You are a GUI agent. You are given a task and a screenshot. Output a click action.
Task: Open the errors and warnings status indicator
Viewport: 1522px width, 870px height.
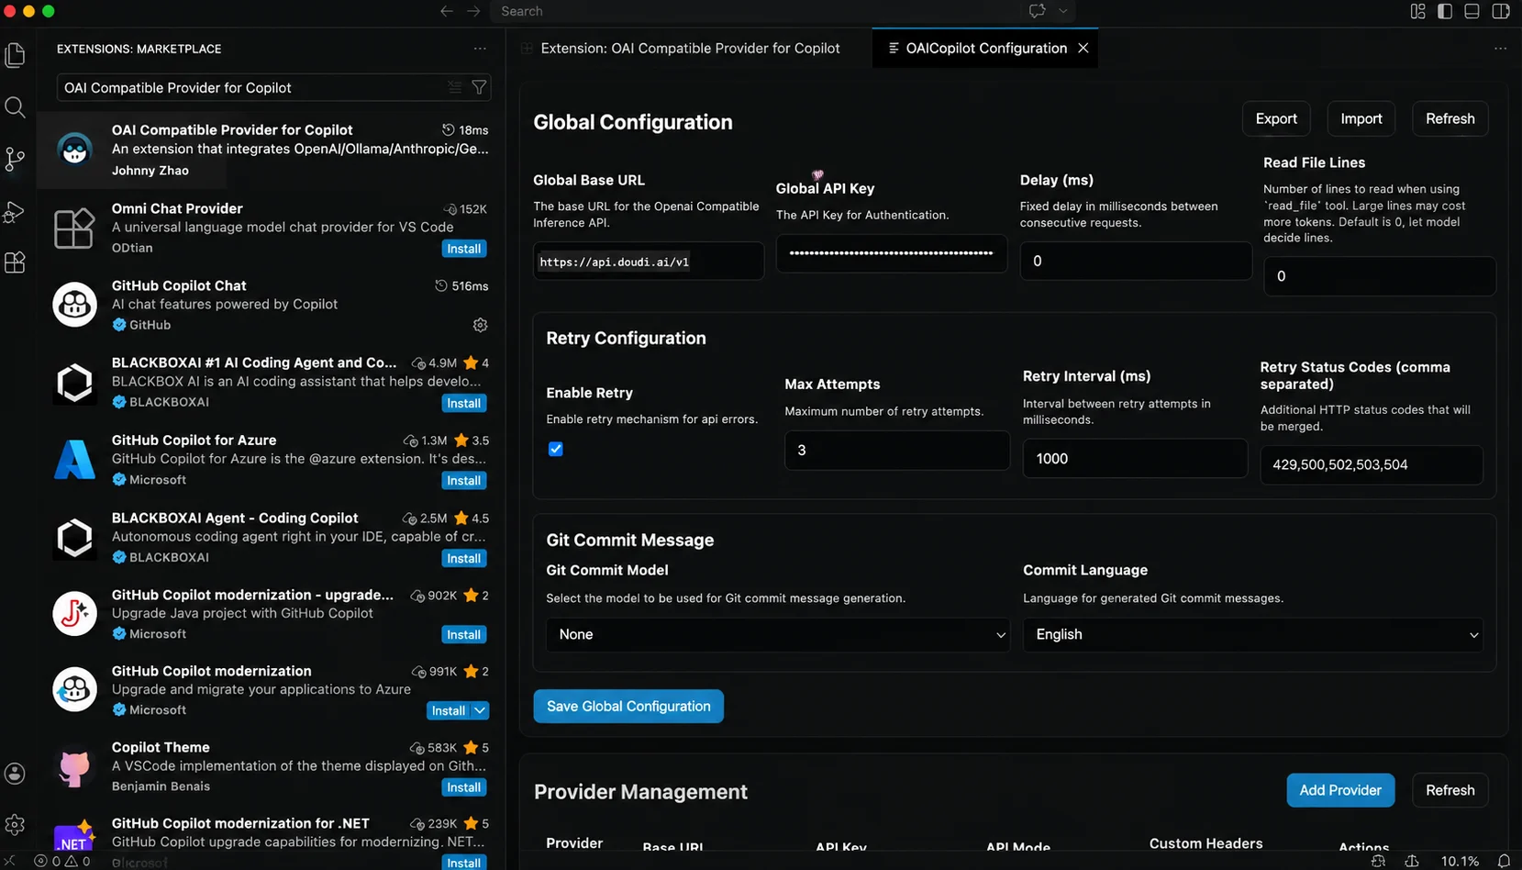coord(62,861)
